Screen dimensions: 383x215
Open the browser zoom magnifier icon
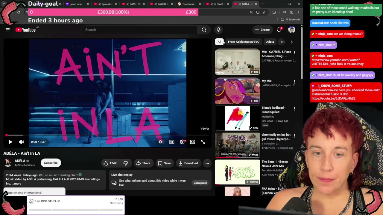point(252,12)
